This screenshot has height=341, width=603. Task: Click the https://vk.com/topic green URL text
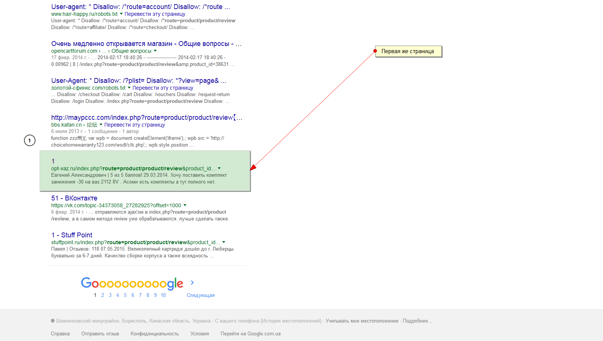[116, 205]
